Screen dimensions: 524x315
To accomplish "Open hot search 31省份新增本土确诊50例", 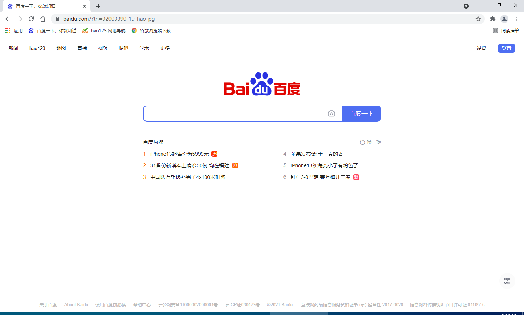I will 190,165.
